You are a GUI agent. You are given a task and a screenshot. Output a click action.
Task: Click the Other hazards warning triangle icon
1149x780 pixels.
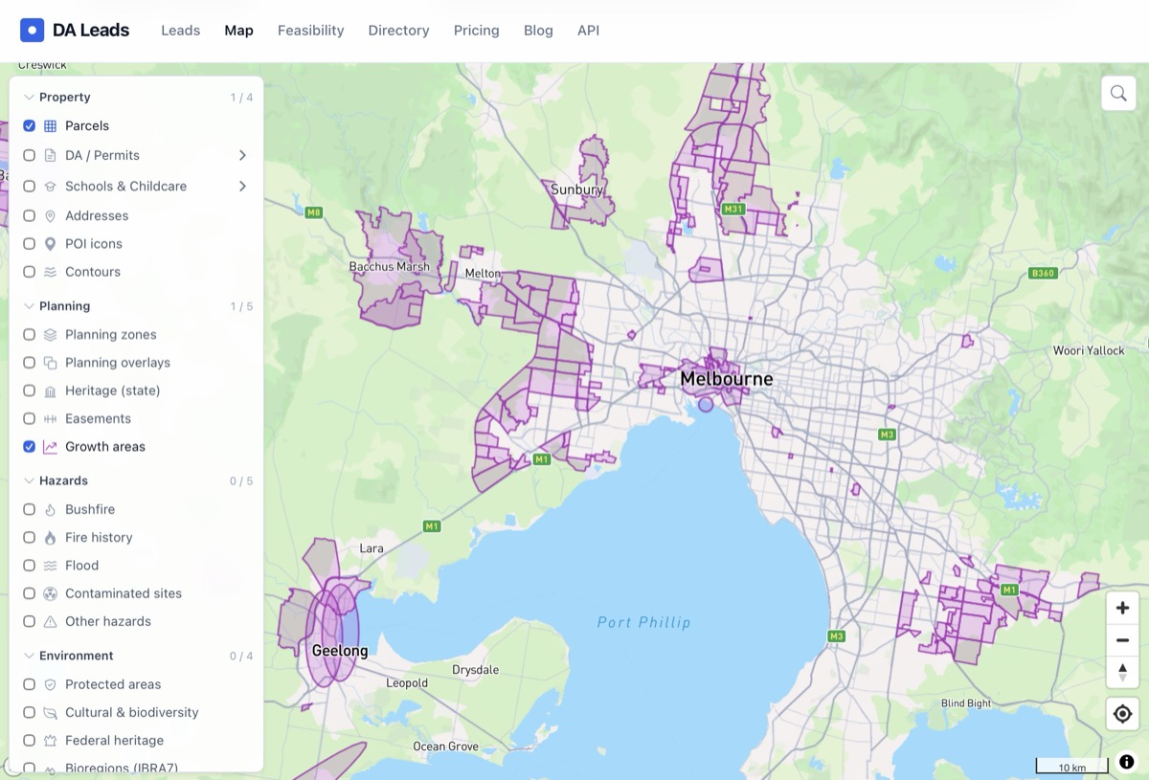point(51,622)
